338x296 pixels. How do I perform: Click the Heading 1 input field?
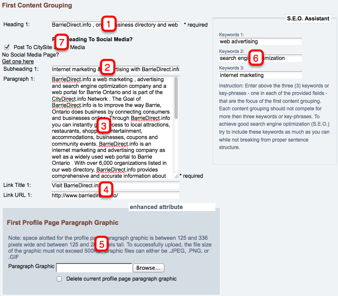[x=115, y=25]
